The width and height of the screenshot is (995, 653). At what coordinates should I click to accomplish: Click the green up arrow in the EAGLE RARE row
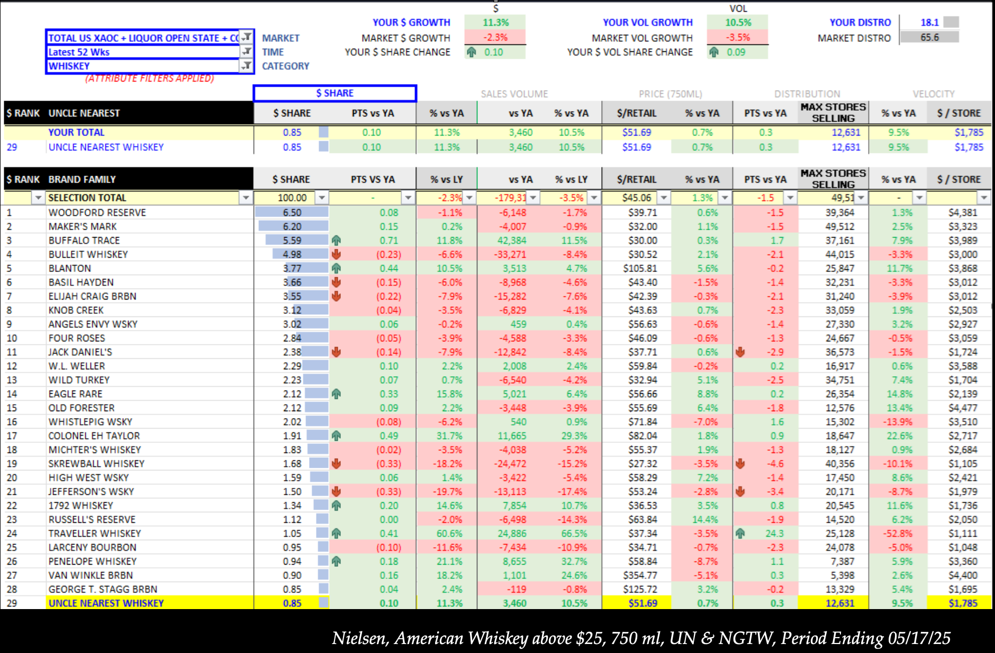[x=336, y=394]
